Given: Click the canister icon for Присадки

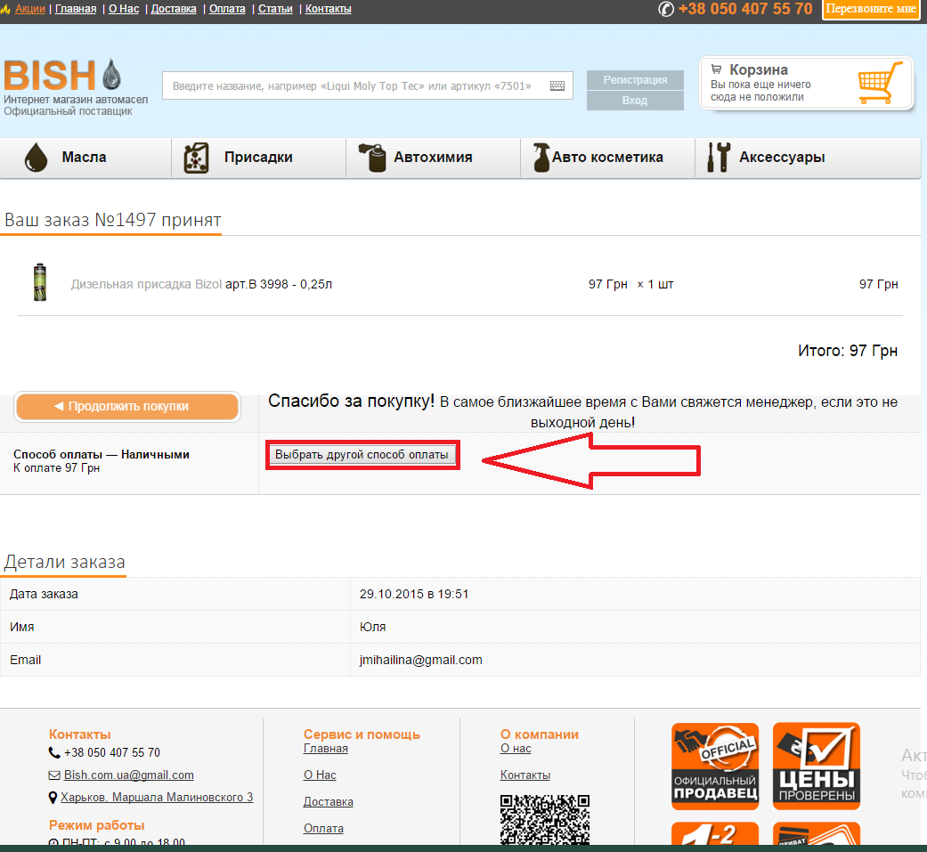Looking at the screenshot, I should (x=196, y=158).
